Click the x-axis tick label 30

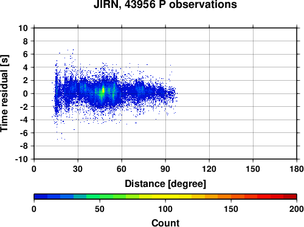78,169
